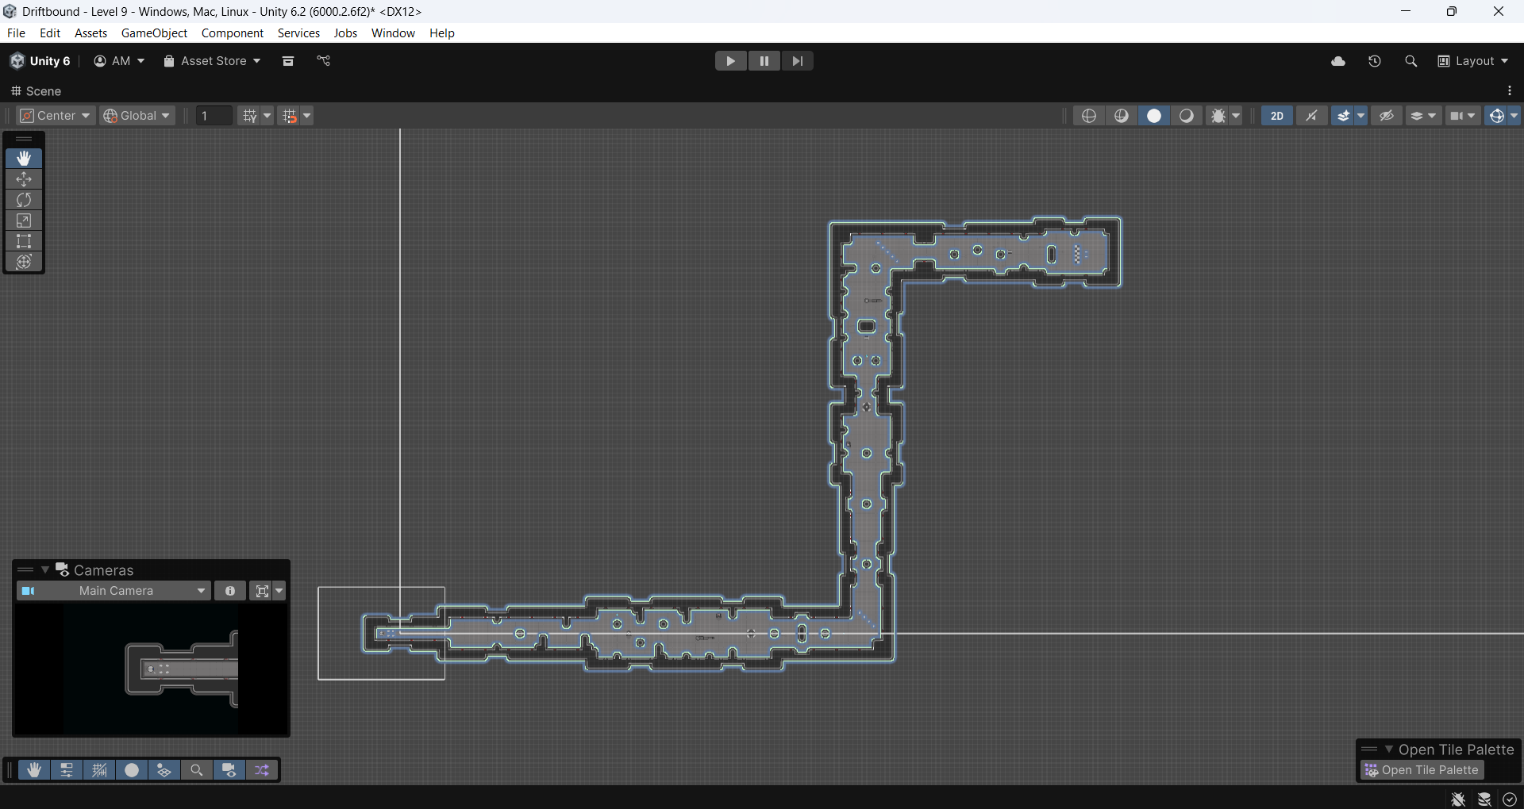Image resolution: width=1524 pixels, height=809 pixels.
Task: Open the GameObject menu
Action: pos(154,33)
